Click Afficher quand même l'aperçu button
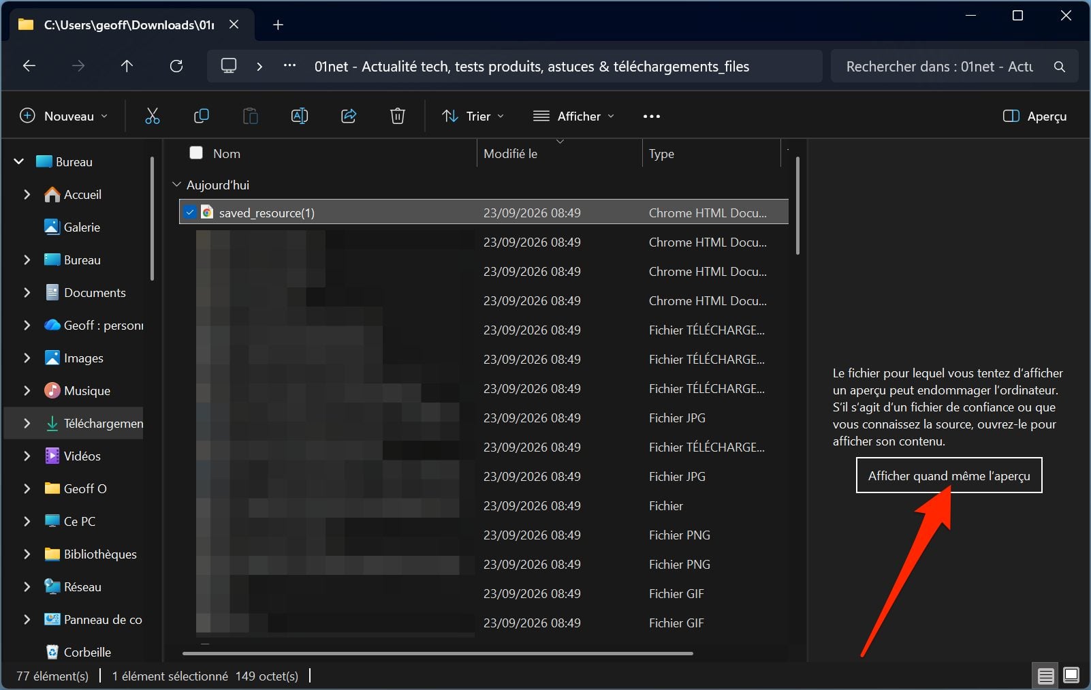The height and width of the screenshot is (690, 1091). click(949, 475)
